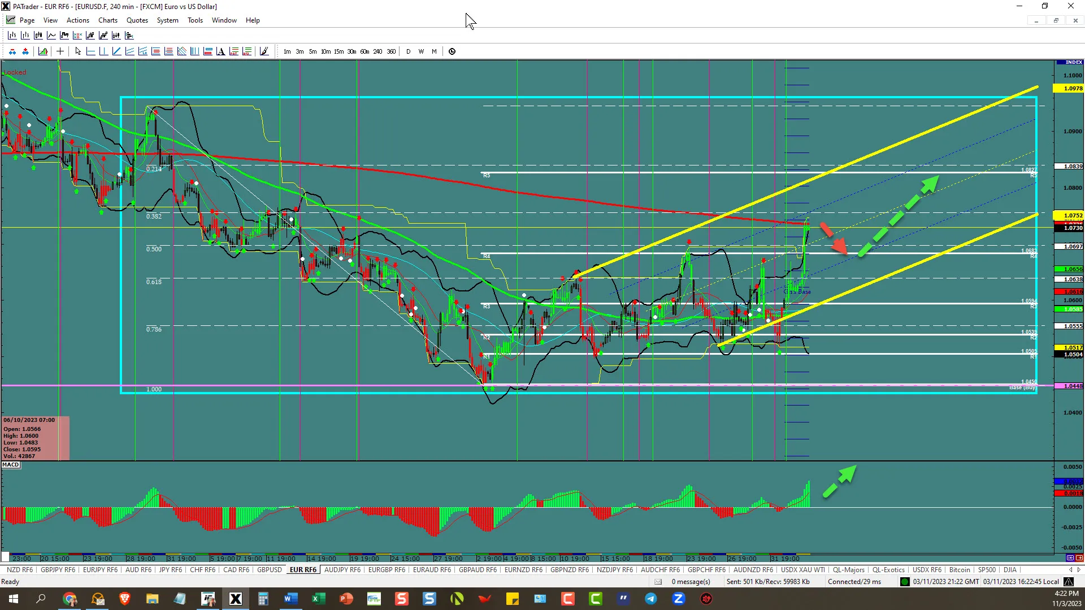Switch to the Weekly (W) timeframe
Viewport: 1085px width, 610px height.
click(x=421, y=51)
